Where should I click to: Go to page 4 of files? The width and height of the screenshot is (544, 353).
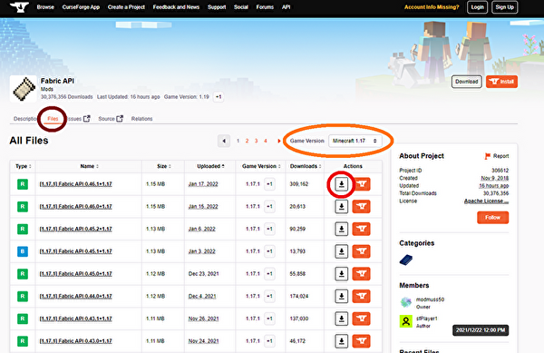(x=266, y=141)
